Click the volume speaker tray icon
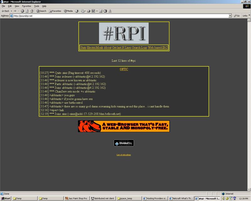The width and height of the screenshot is (251, 201). pos(224,198)
